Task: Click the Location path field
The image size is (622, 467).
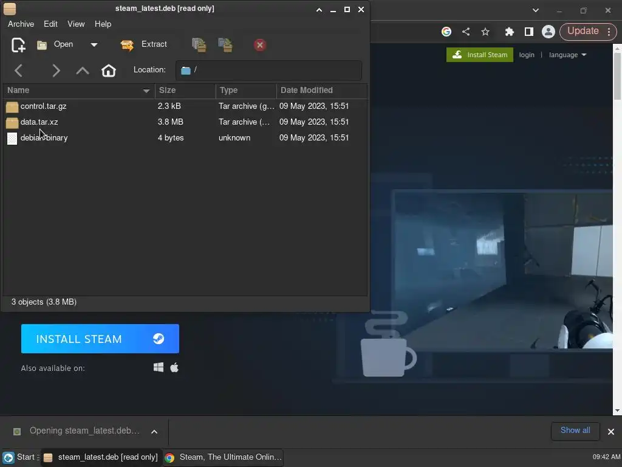Action: tap(268, 71)
